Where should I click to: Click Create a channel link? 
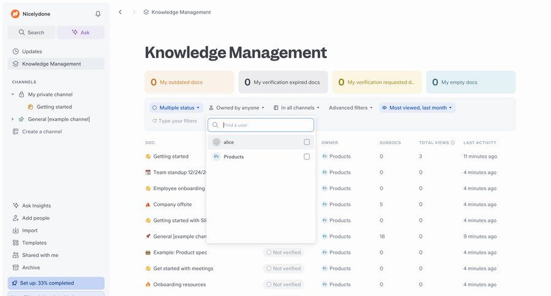pyautogui.click(x=42, y=131)
